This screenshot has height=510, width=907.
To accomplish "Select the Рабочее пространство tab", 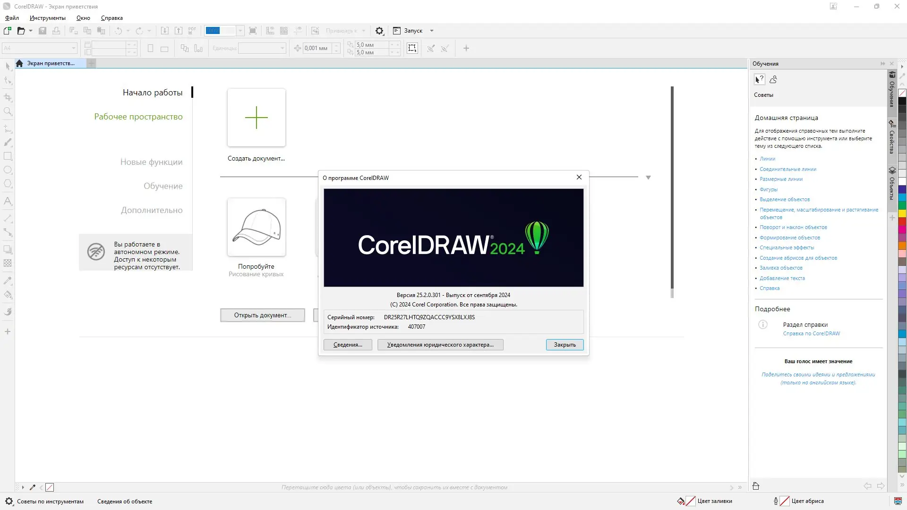I will (138, 117).
